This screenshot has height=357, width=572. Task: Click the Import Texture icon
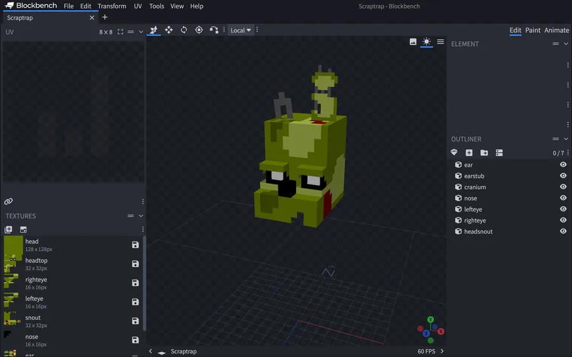(x=8, y=230)
